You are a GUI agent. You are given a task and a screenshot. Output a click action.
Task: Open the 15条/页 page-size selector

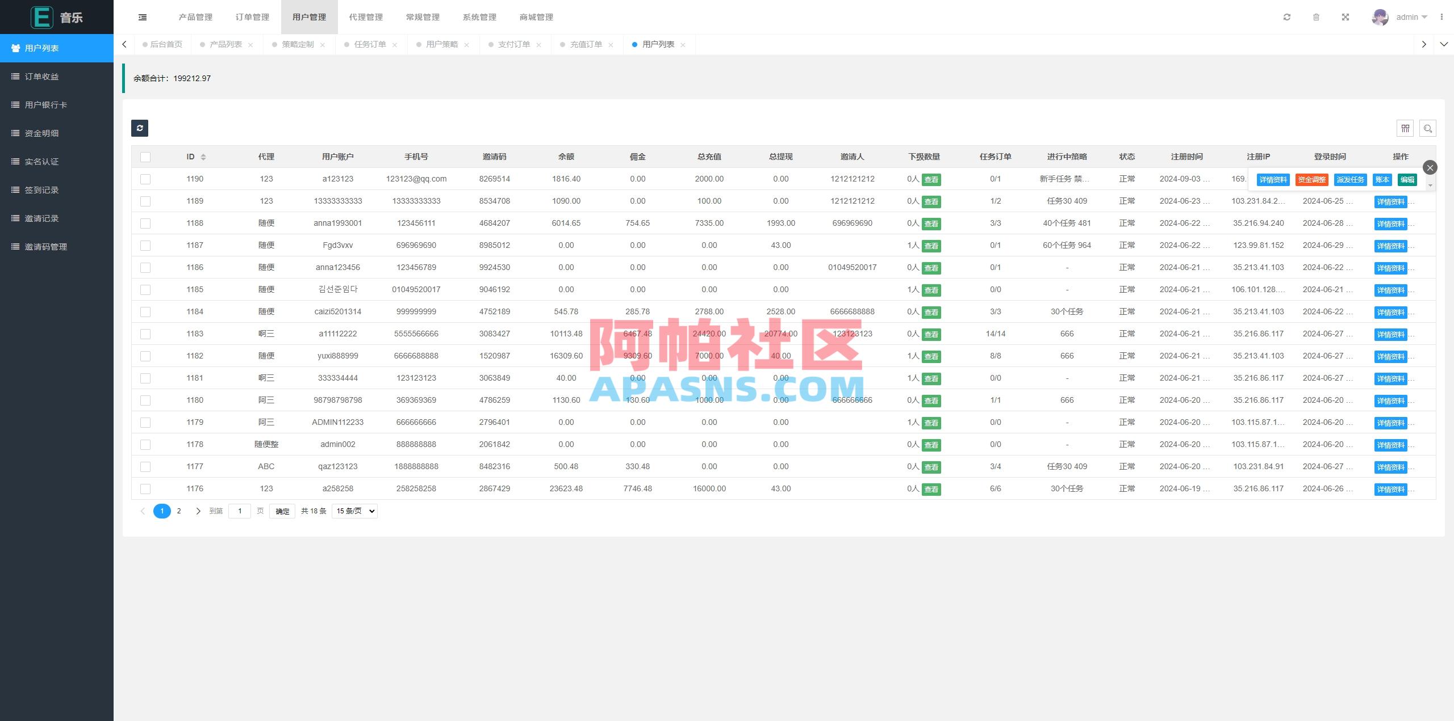point(354,511)
